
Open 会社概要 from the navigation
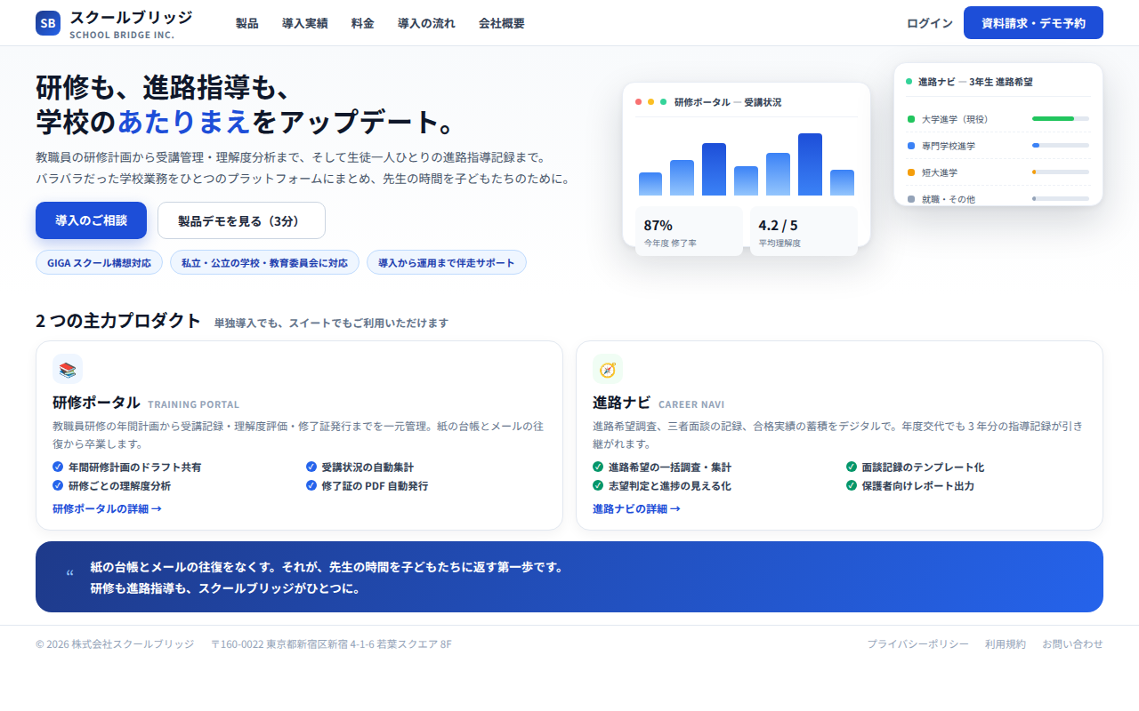(502, 23)
